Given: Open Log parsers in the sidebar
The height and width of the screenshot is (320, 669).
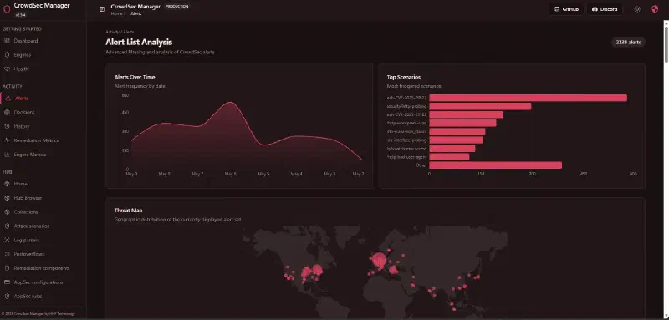Looking at the screenshot, I should [27, 241].
